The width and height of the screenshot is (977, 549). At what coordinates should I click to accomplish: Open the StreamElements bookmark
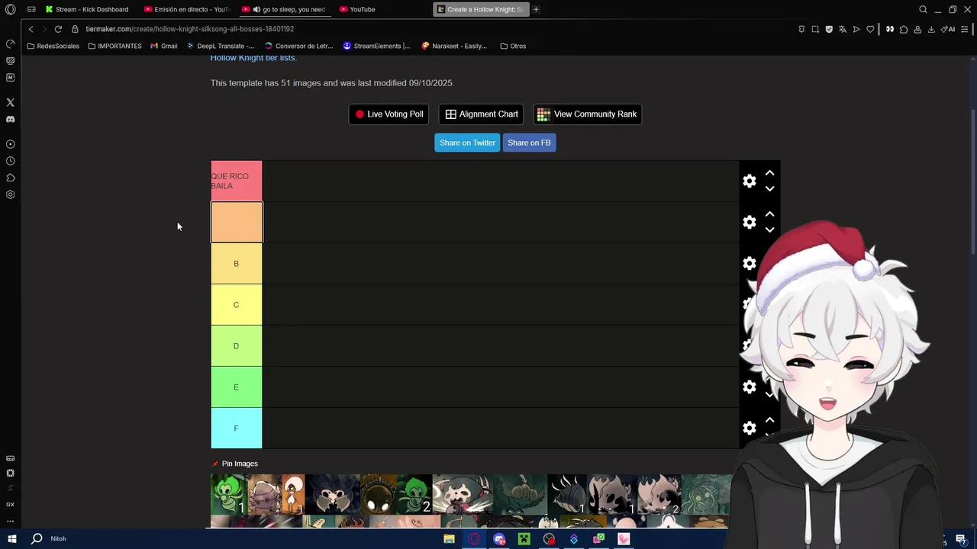(376, 46)
